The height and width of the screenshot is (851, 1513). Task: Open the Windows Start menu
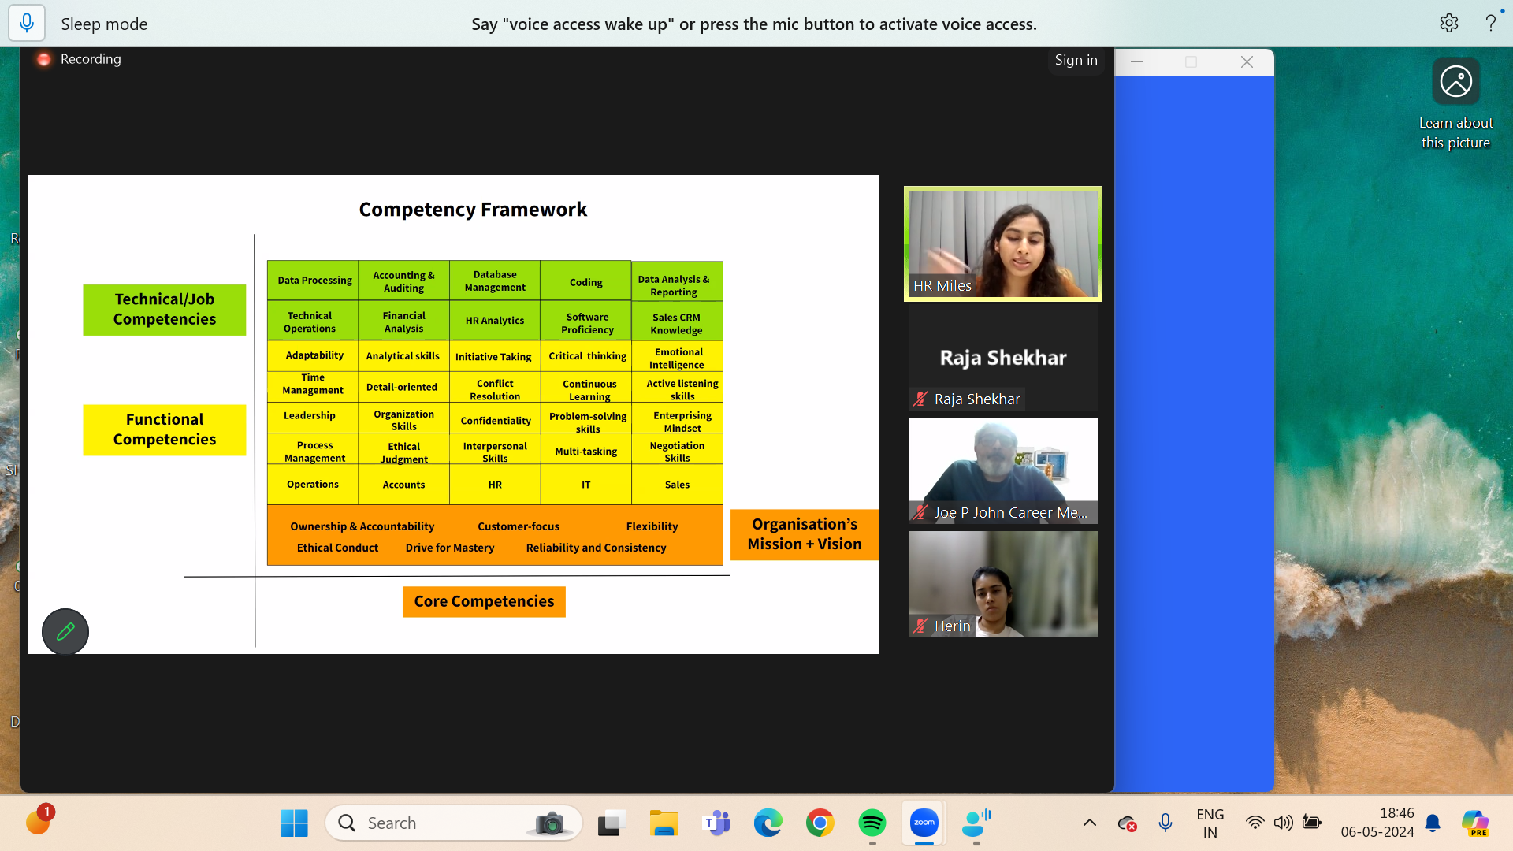(x=294, y=823)
